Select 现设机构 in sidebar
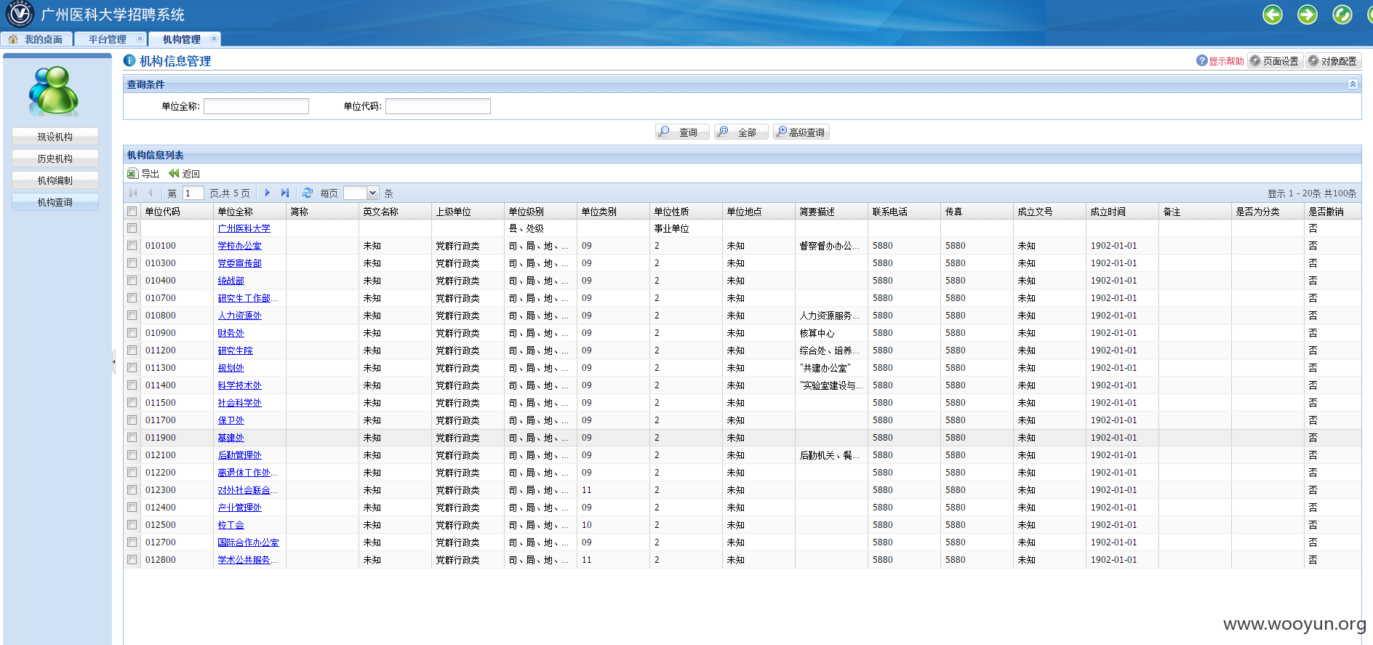The image size is (1373, 645). 55,137
